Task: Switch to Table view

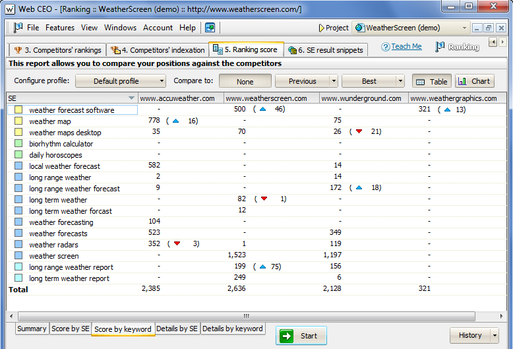Action: (x=432, y=81)
